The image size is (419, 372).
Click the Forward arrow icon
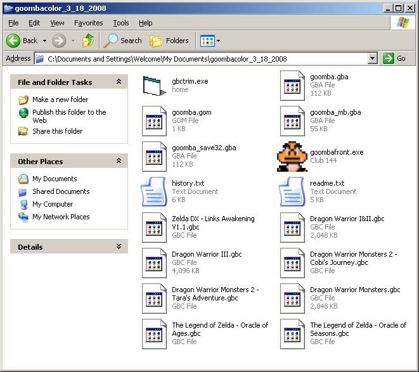click(x=58, y=41)
